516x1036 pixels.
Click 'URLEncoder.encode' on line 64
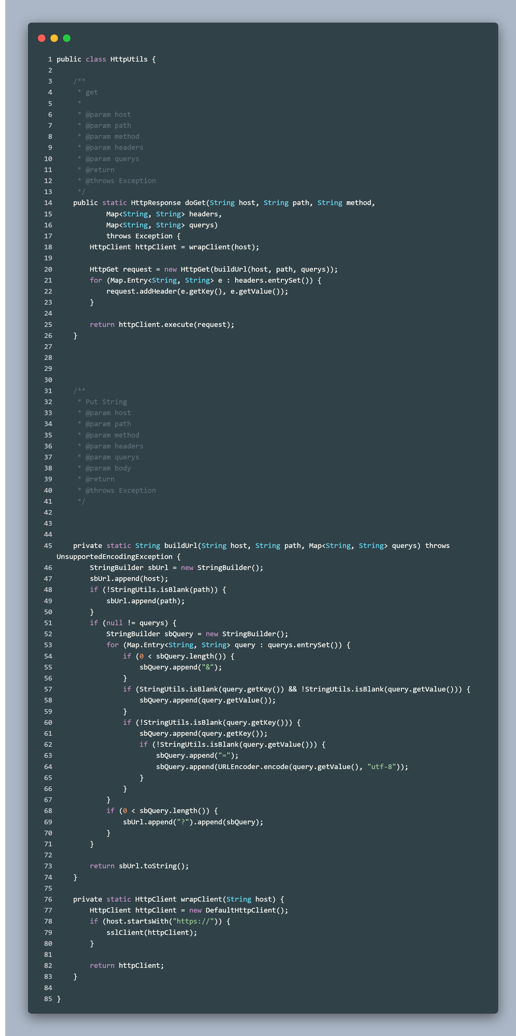(x=253, y=767)
